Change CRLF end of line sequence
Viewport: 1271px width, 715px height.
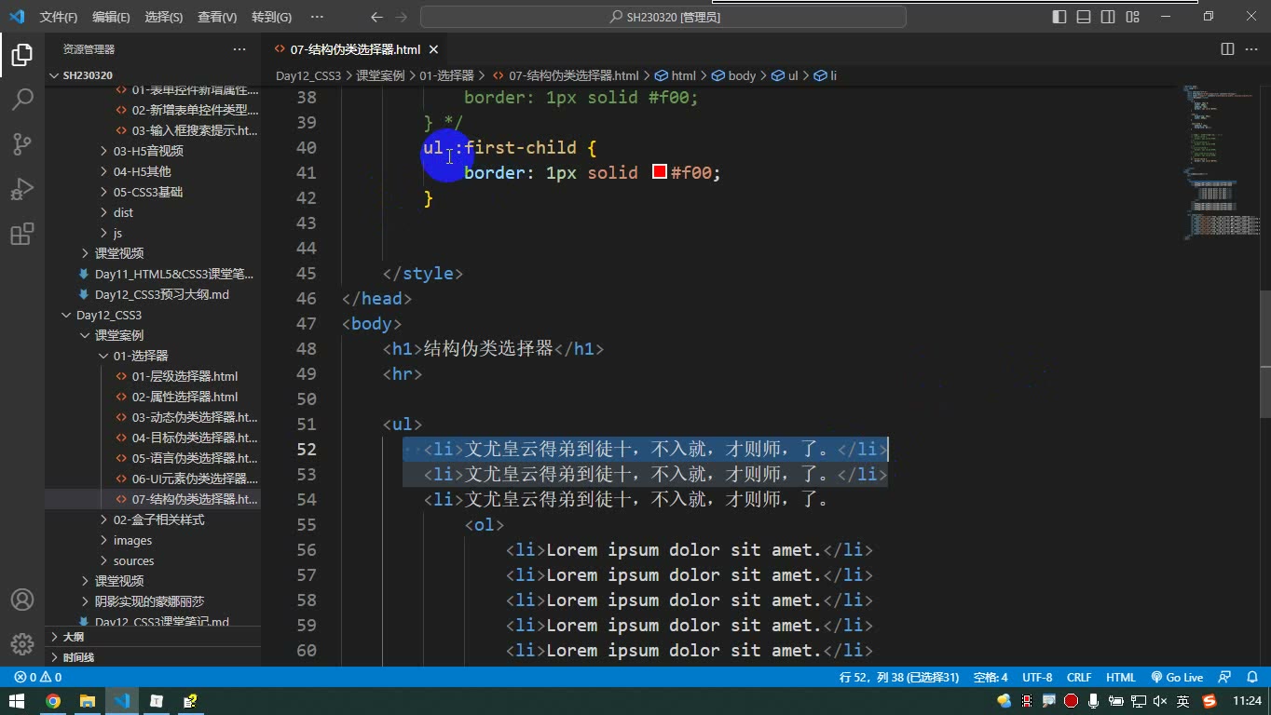point(1079,678)
